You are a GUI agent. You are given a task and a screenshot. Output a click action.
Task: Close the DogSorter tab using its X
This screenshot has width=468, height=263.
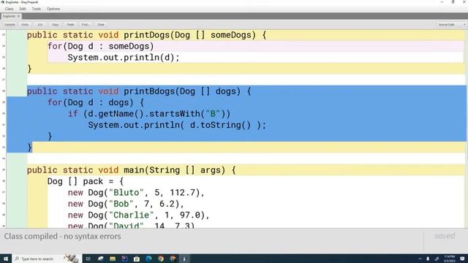click(18, 16)
